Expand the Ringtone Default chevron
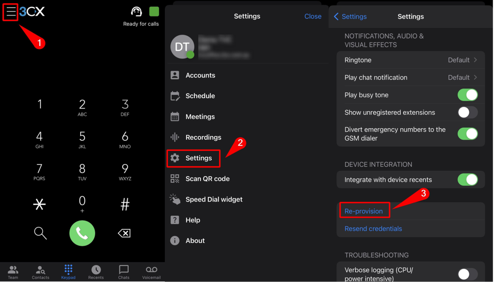 pos(475,60)
